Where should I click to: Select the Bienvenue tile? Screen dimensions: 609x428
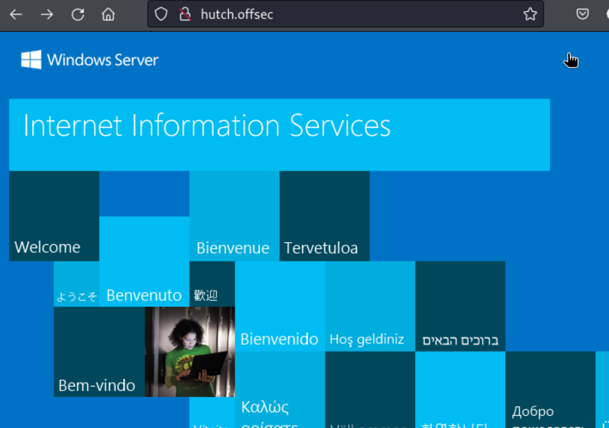click(234, 216)
